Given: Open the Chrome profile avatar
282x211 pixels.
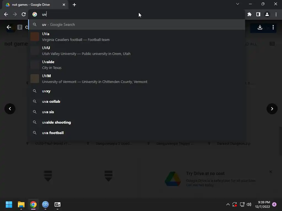Looking at the screenshot, I should pyautogui.click(x=267, y=14).
